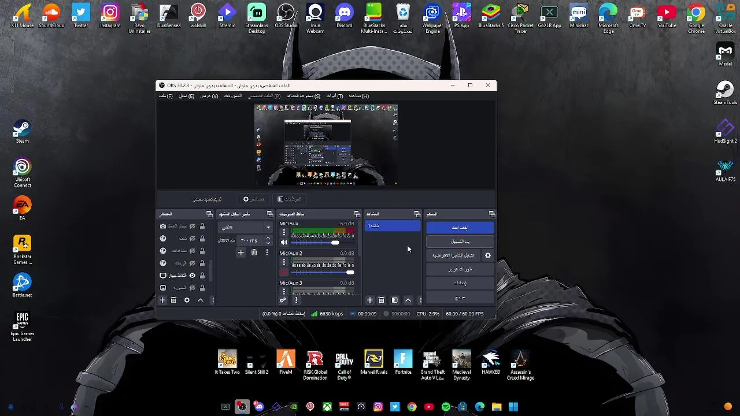Open the Scene Collection (S) menu
This screenshot has width=740, height=416.
click(304, 96)
